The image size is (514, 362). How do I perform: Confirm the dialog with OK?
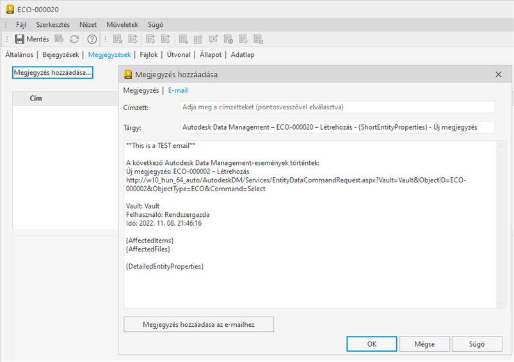(372, 344)
